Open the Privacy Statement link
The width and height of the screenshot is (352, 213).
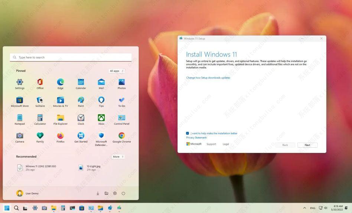pyautogui.click(x=196, y=138)
